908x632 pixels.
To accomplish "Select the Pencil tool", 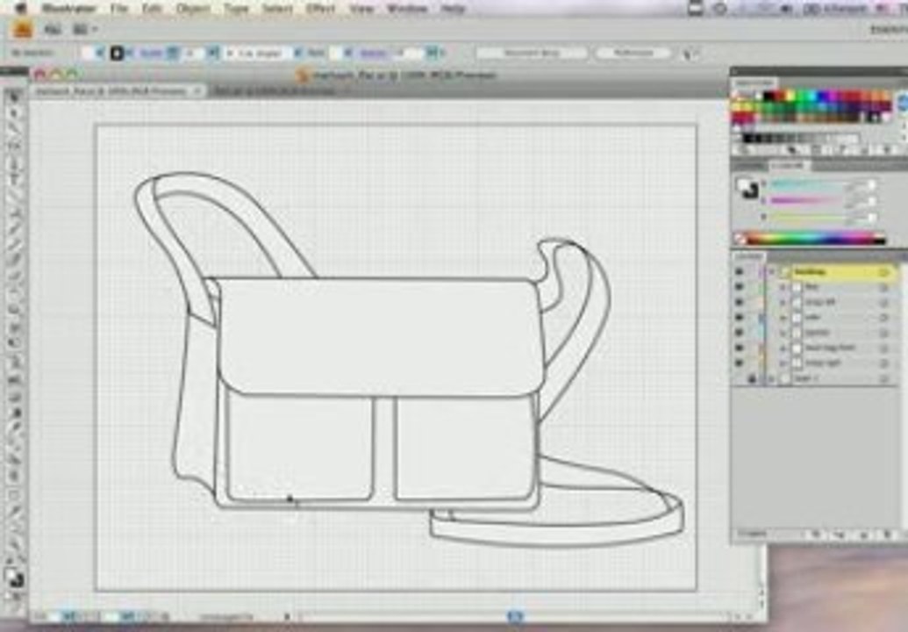I will [x=14, y=244].
